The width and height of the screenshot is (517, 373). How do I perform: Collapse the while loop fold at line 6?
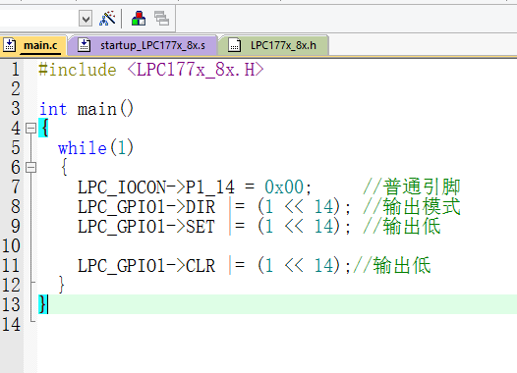(x=31, y=167)
